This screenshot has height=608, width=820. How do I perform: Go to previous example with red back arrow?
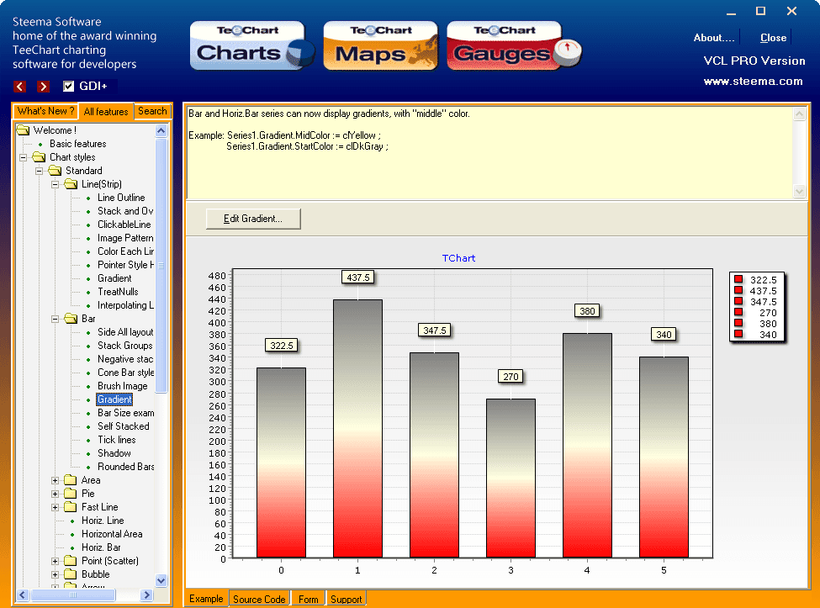[x=20, y=87]
